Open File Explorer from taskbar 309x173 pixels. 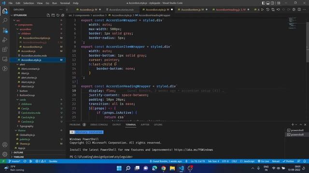pyautogui.click(x=172, y=168)
